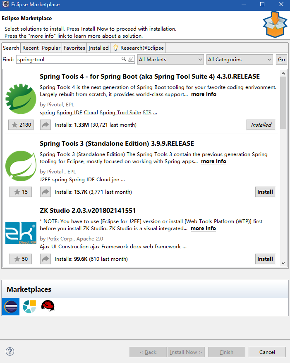Click the Cancel button
Viewport: 290px width, 363px height.
267,352
